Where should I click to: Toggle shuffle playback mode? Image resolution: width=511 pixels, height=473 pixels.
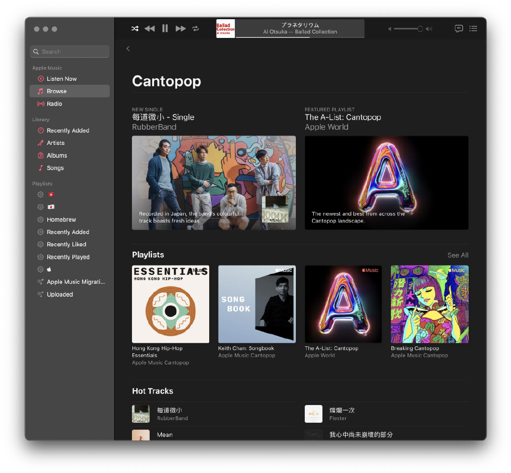(134, 29)
